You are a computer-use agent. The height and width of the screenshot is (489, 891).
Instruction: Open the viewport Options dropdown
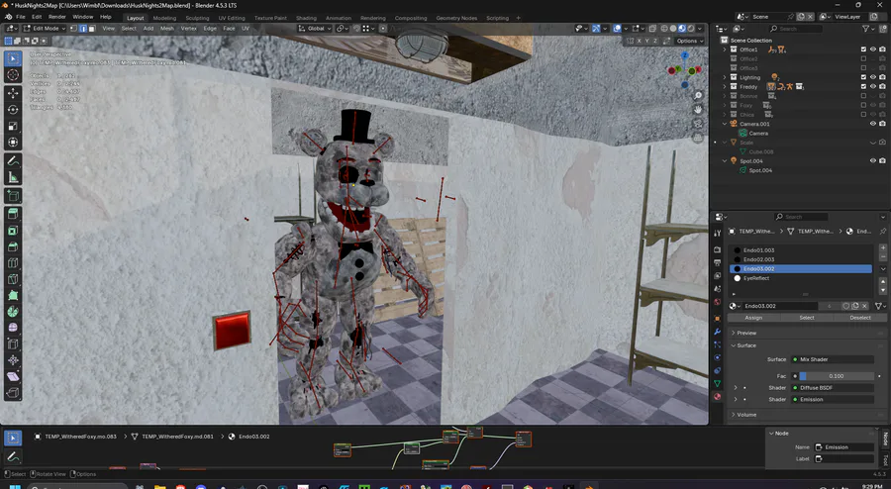[689, 41]
